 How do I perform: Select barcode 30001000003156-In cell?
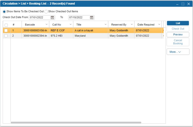(x=35, y=30)
